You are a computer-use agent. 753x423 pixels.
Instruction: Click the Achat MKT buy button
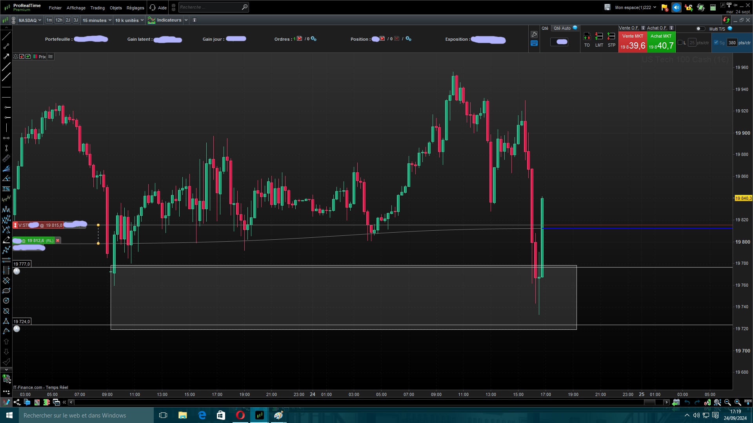tap(661, 42)
